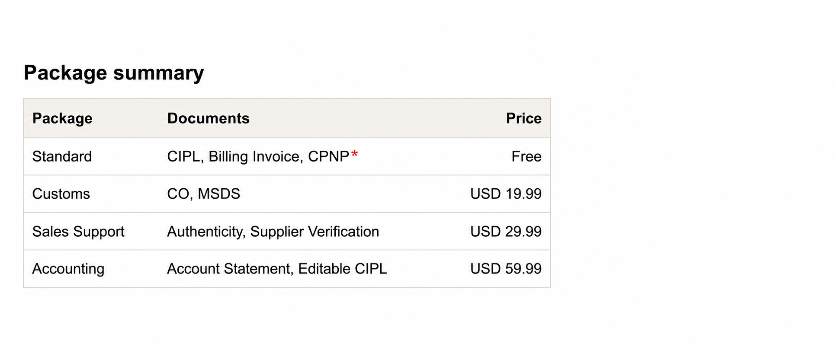Click the USD 29.99 price
The image size is (835, 352).
(506, 231)
